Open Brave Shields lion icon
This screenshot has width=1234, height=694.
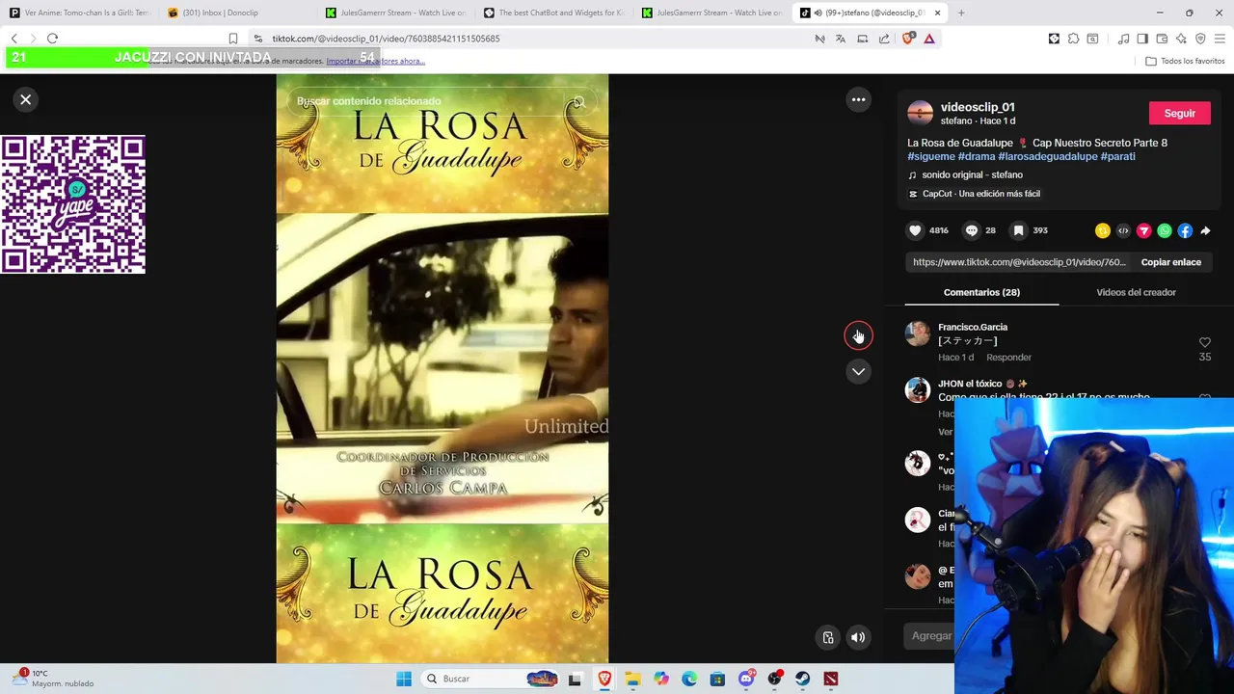[x=907, y=39]
